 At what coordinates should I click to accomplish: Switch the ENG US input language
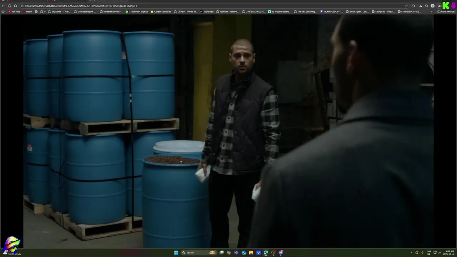coord(428,253)
